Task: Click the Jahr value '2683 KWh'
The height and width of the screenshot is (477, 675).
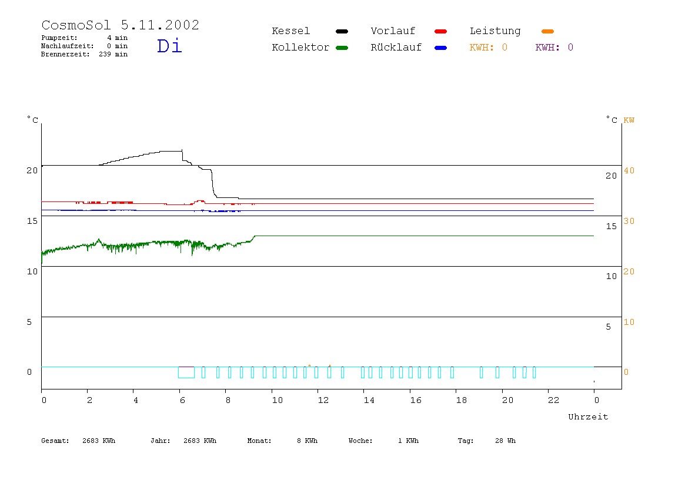Action: tap(200, 441)
